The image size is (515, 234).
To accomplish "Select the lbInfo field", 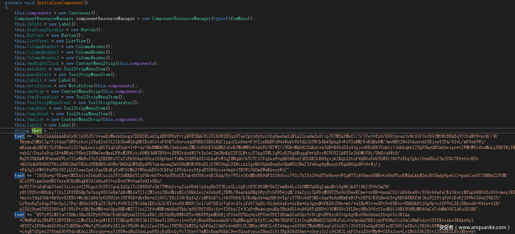I will (x=34, y=24).
